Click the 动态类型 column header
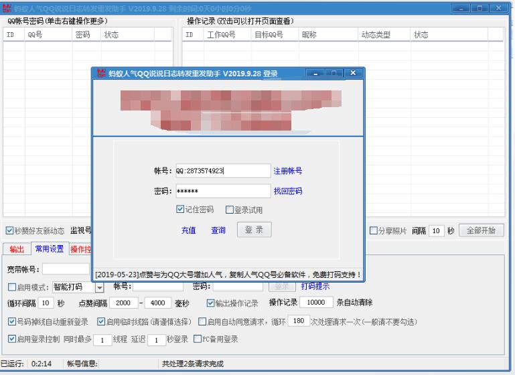Screen dimensions: 515x375 (x=384, y=35)
